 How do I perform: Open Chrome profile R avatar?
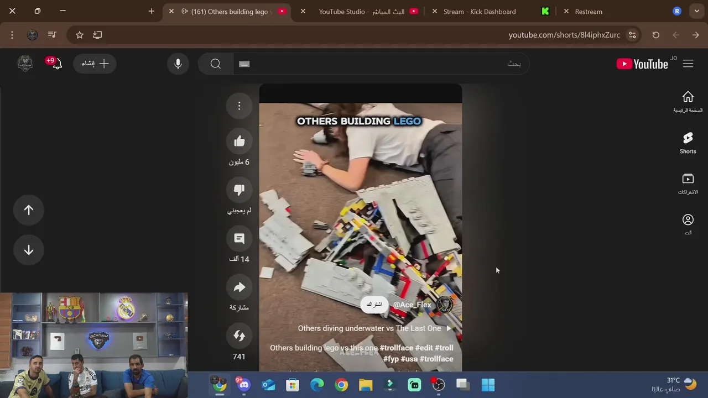click(677, 11)
